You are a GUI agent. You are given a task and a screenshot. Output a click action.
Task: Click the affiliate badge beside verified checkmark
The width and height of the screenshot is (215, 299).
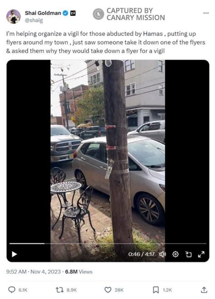[x=73, y=13]
